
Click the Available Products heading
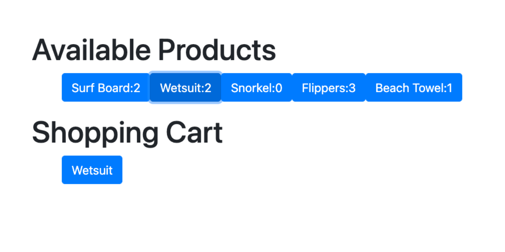pyautogui.click(x=154, y=49)
